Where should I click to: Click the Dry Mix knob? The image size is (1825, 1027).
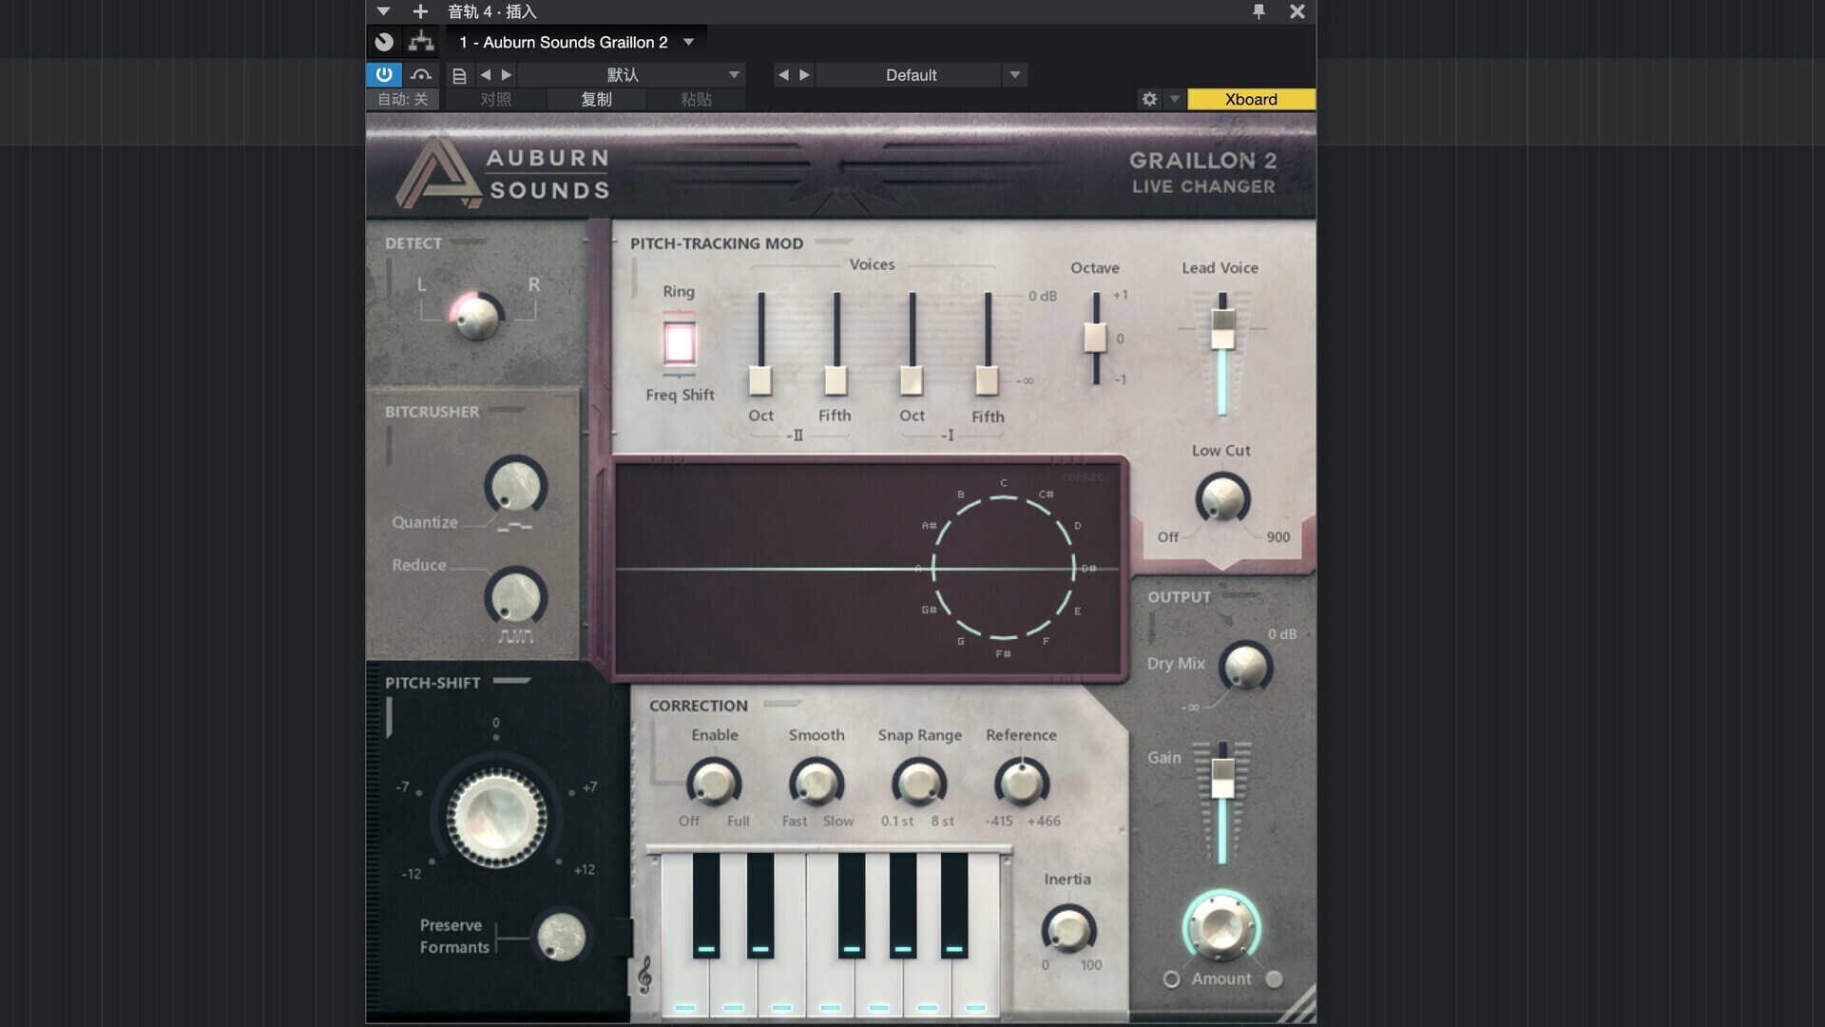[x=1245, y=667]
